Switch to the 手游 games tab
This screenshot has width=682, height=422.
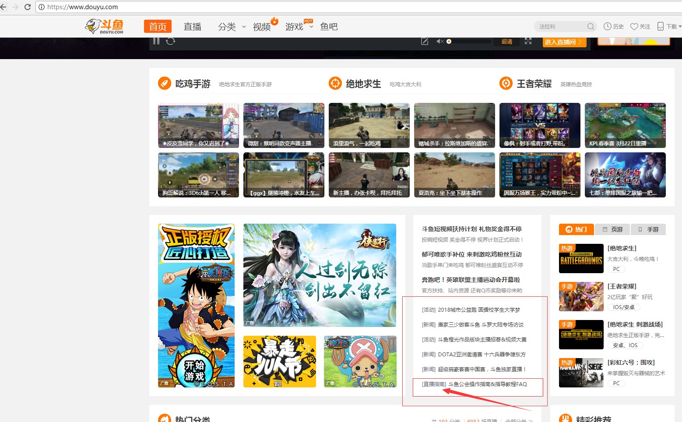(x=648, y=229)
